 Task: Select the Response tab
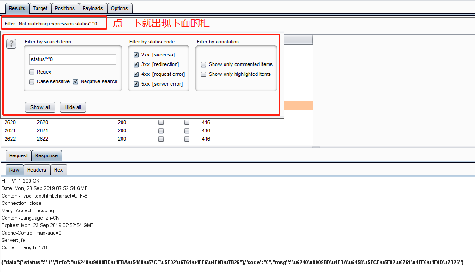point(46,155)
